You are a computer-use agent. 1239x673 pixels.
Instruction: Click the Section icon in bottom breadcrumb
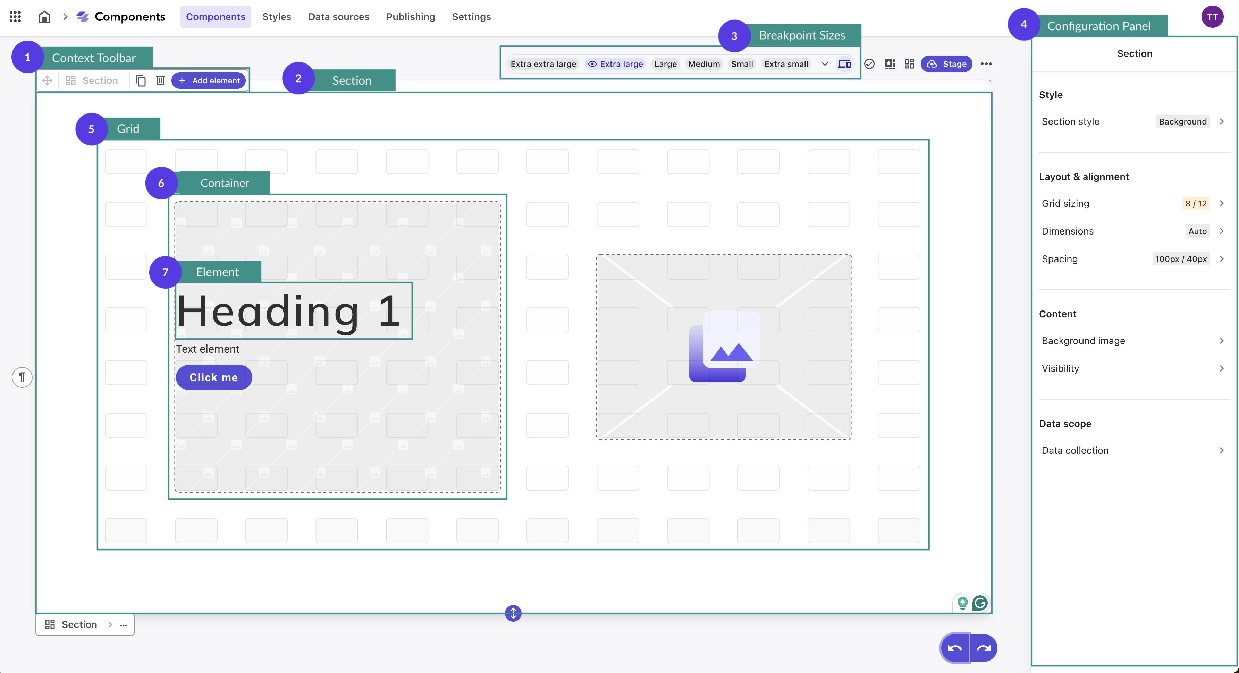click(x=50, y=624)
